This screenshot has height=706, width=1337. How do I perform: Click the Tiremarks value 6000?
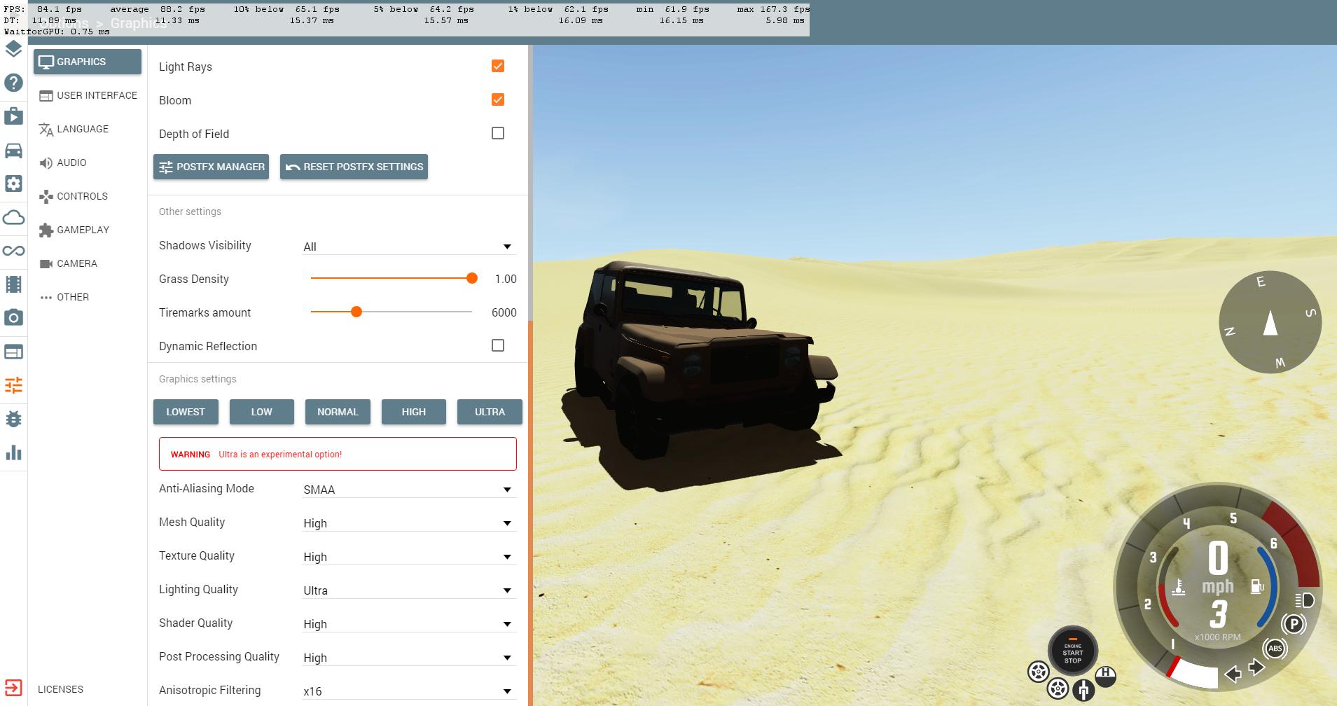coord(504,312)
